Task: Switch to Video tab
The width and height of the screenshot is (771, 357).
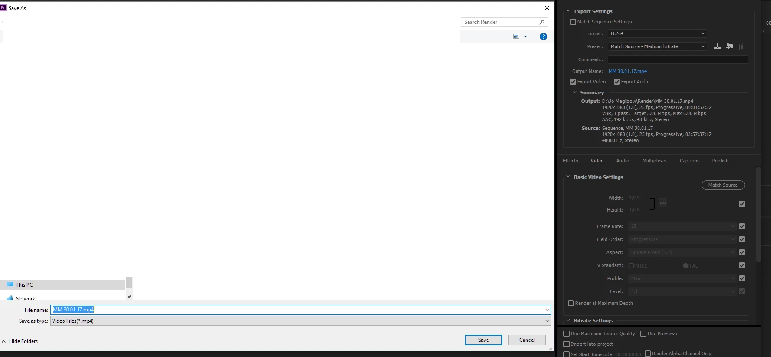Action: [x=597, y=161]
